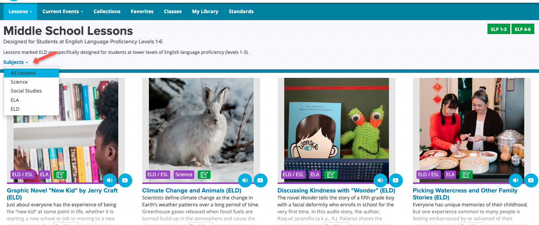
Task: Select All Lessons in Subjects menu
Action: 31,73
